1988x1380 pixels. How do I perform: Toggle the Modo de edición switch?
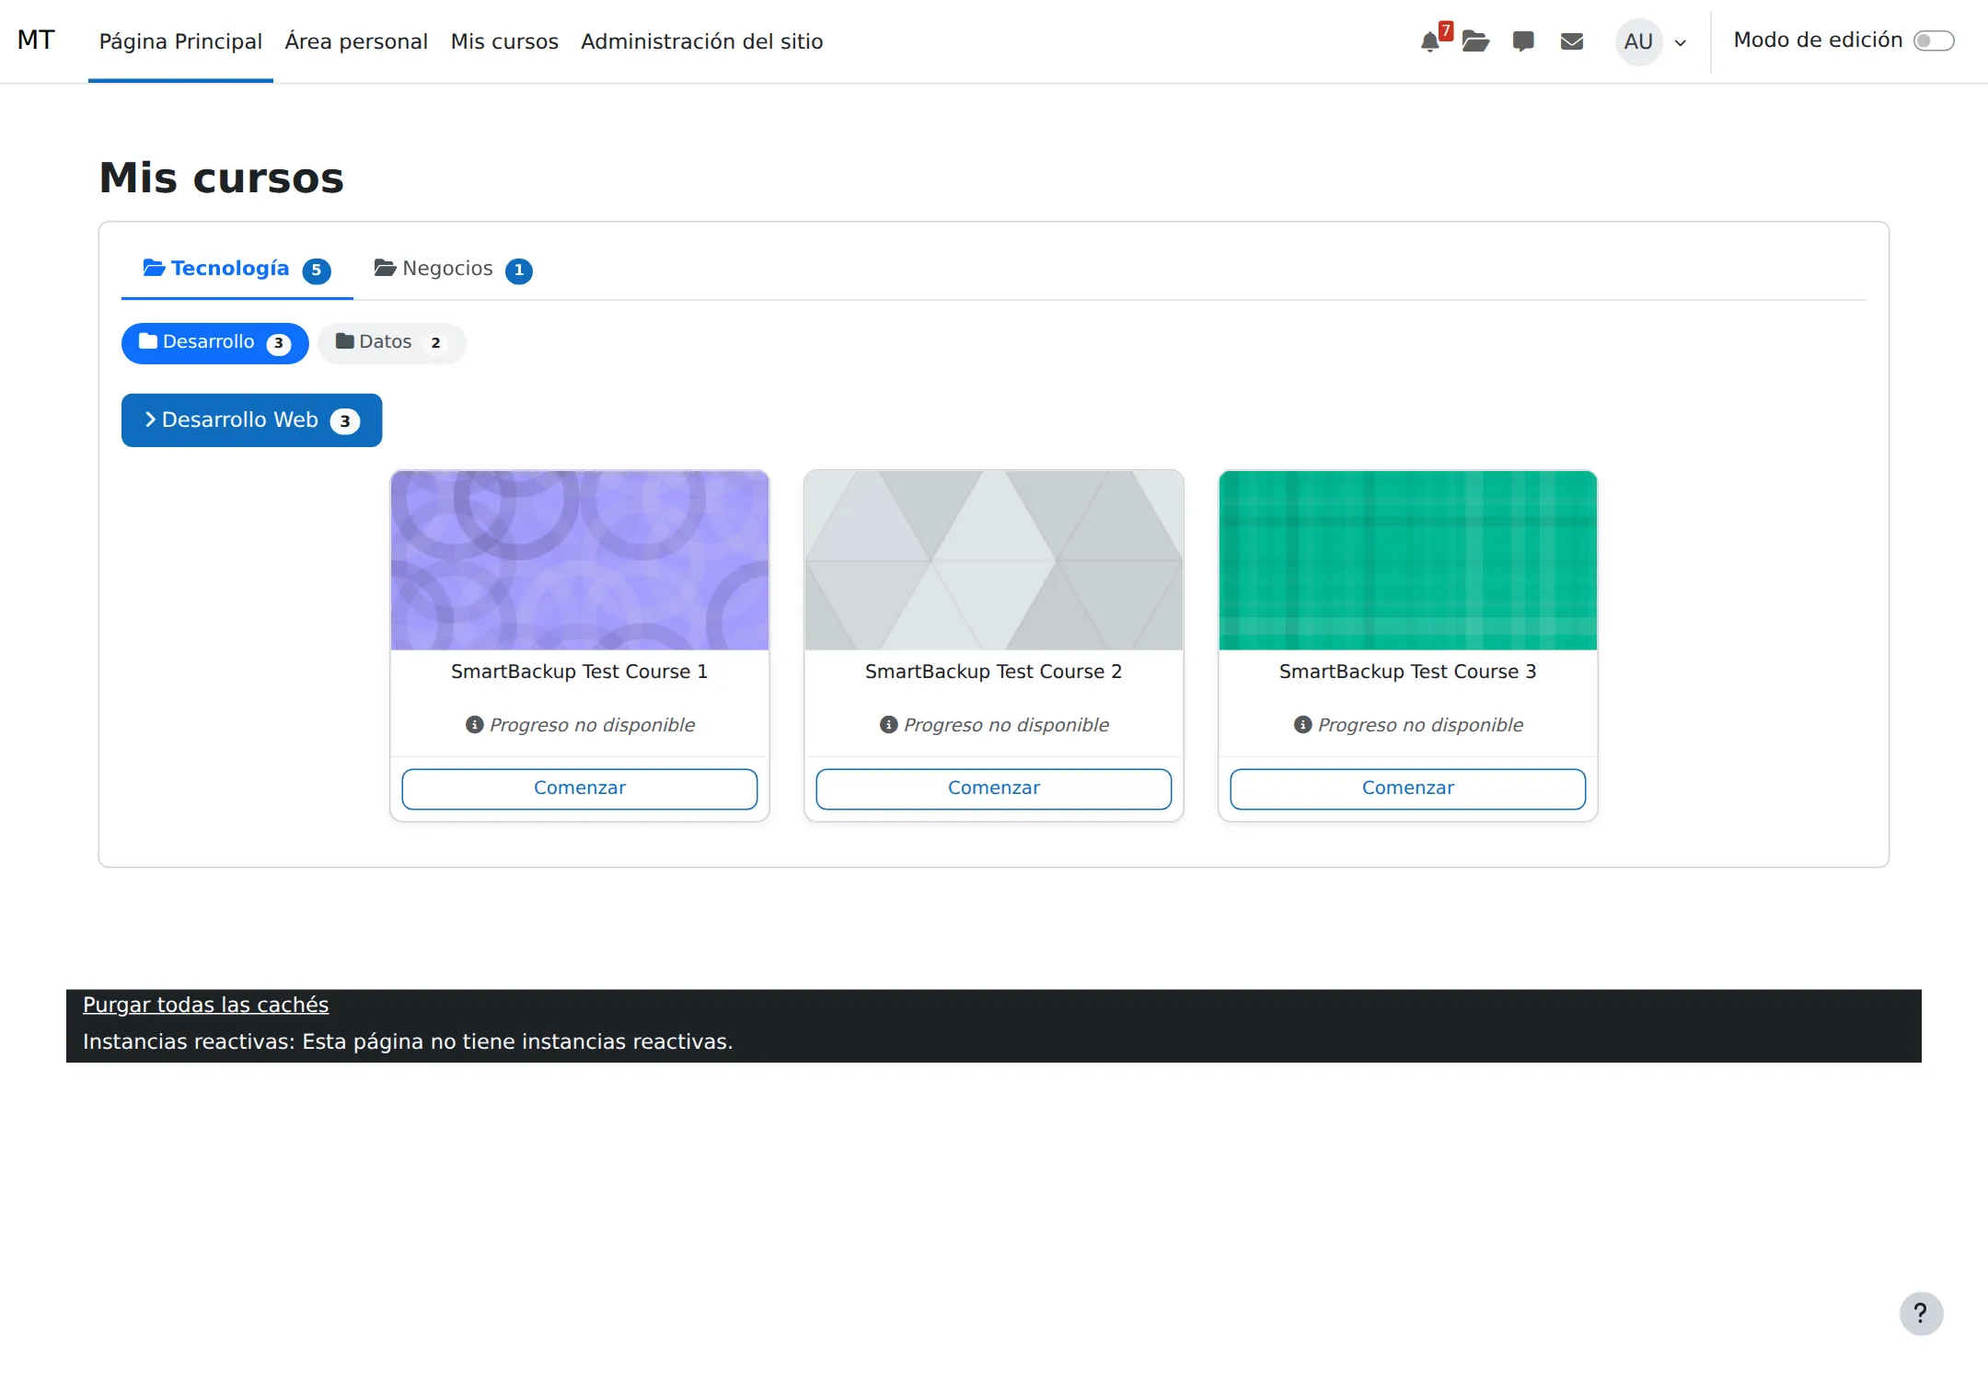1934,41
